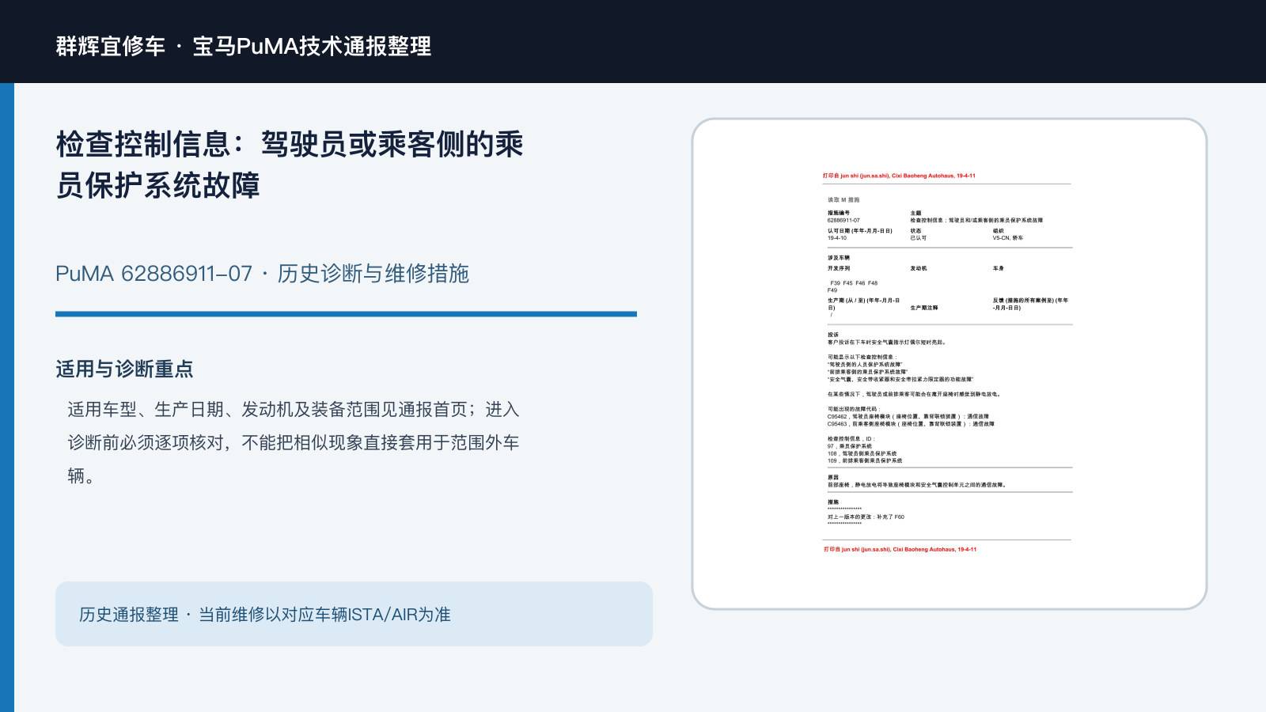Select bulletin number 62886911-07 in the document

coord(843,221)
